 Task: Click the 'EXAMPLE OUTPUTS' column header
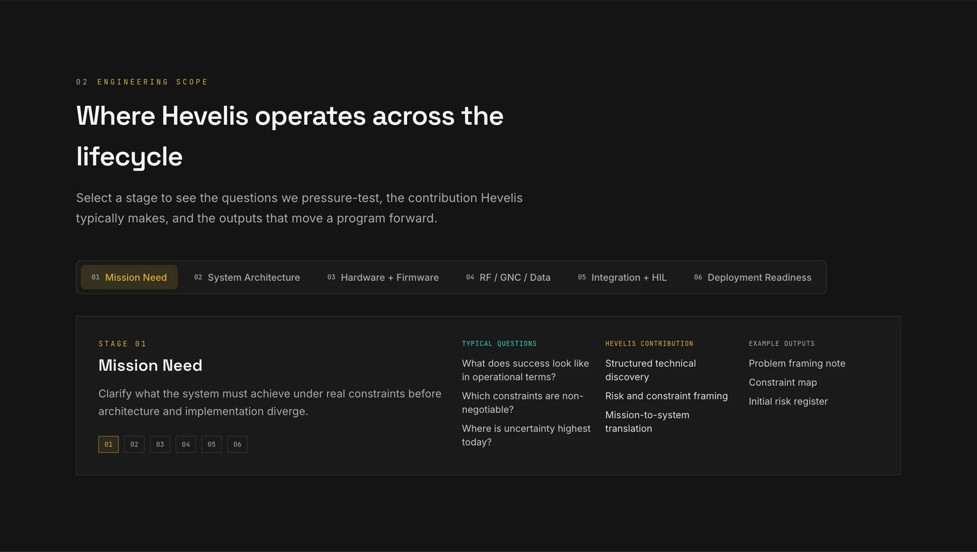[782, 344]
